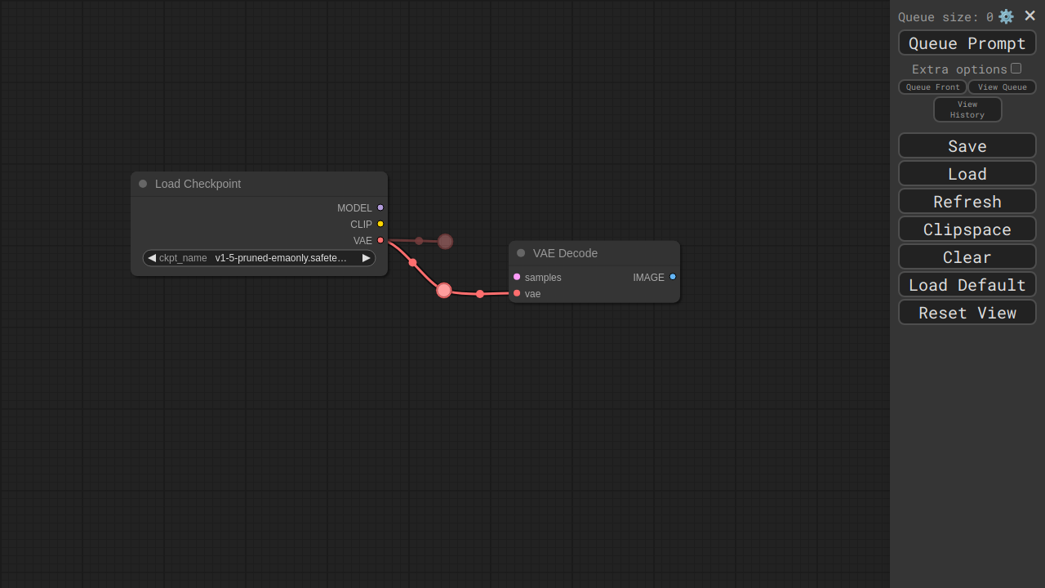Viewport: 1045px width, 588px height.
Task: Select next checkpoint with the right arrow
Action: (x=367, y=258)
